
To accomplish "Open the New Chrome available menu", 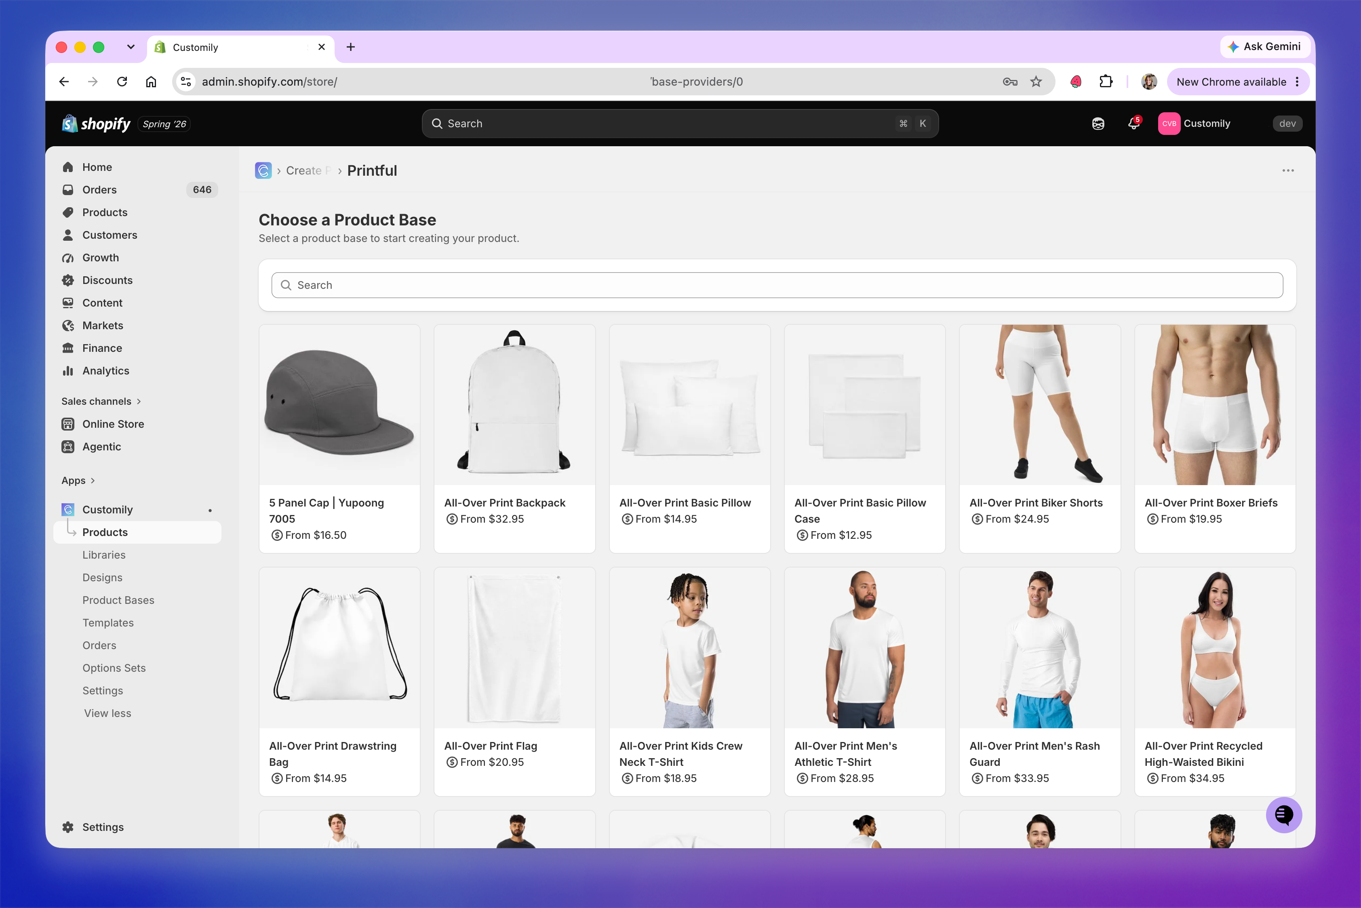I will 1238,82.
